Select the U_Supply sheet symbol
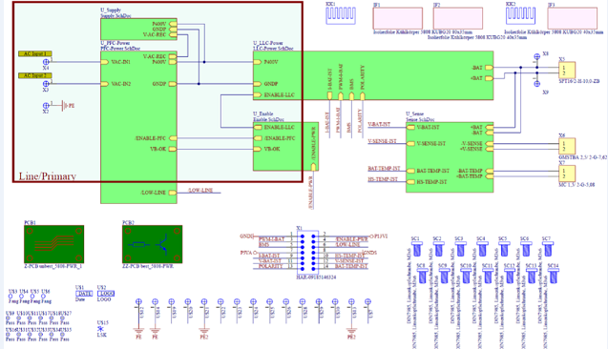The width and height of the screenshot is (608, 349). (138, 29)
